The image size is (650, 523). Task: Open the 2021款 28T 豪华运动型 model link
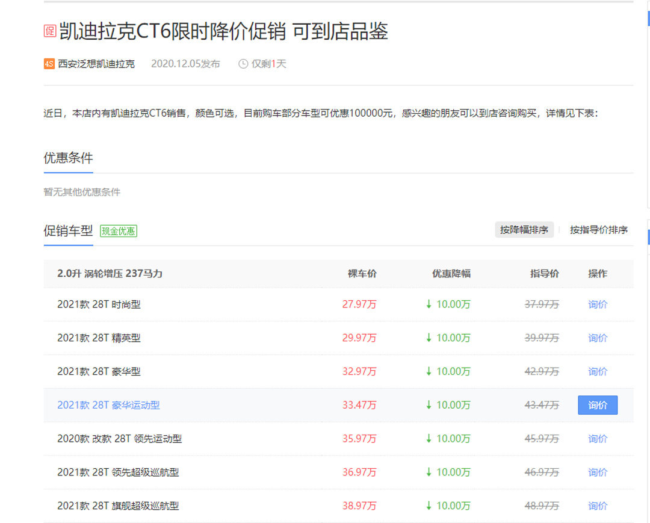point(108,405)
